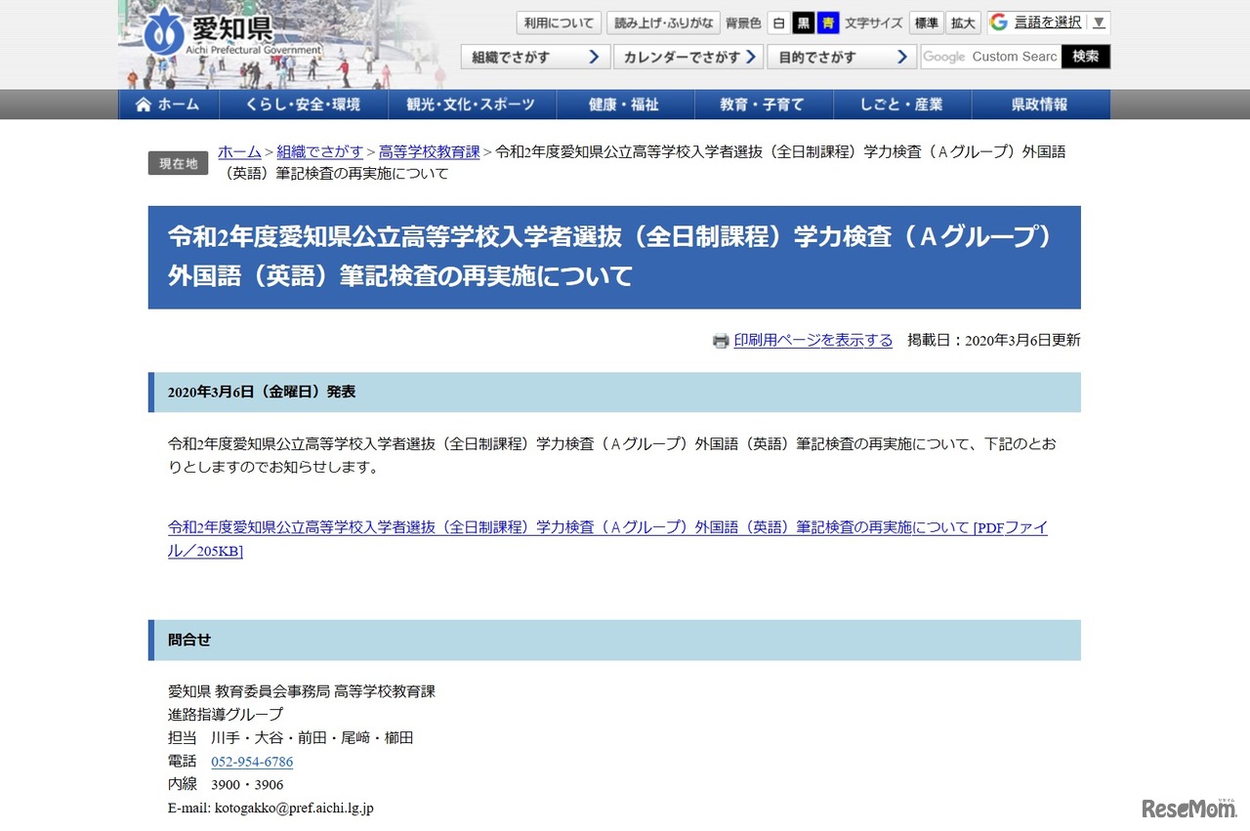Image resolution: width=1250 pixels, height=831 pixels.
Task: Click the arrow icon on 目的でさがす
Action: [x=903, y=57]
